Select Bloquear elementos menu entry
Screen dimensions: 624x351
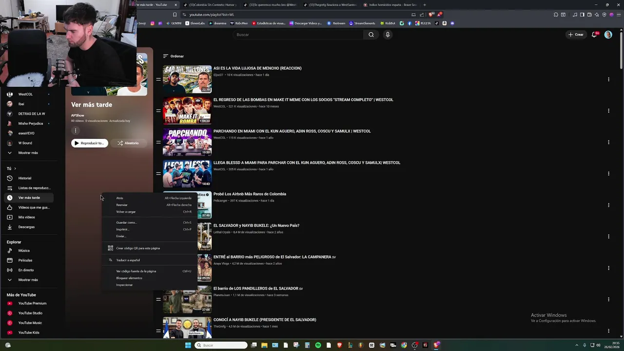pyautogui.click(x=150, y=278)
